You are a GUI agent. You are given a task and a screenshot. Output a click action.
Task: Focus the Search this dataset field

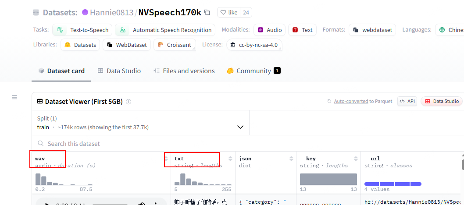248,144
